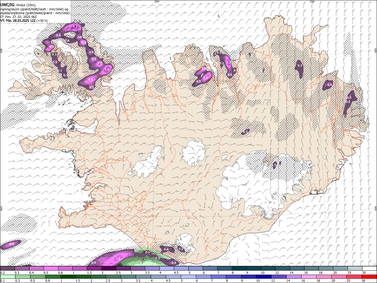Click the dark teal 9 swatch on upper legend scale

click(x=254, y=269)
